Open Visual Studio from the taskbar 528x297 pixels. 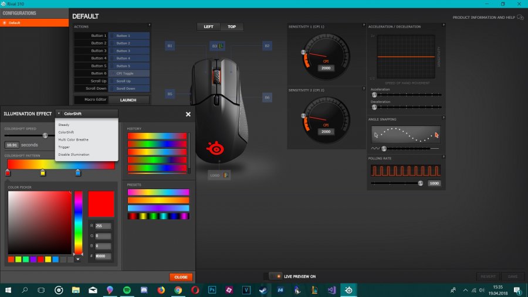(331, 290)
